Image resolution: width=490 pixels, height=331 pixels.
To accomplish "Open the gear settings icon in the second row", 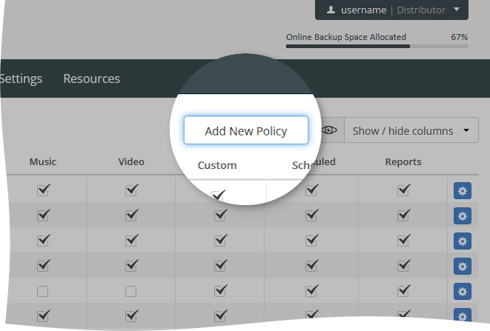I will click(463, 216).
